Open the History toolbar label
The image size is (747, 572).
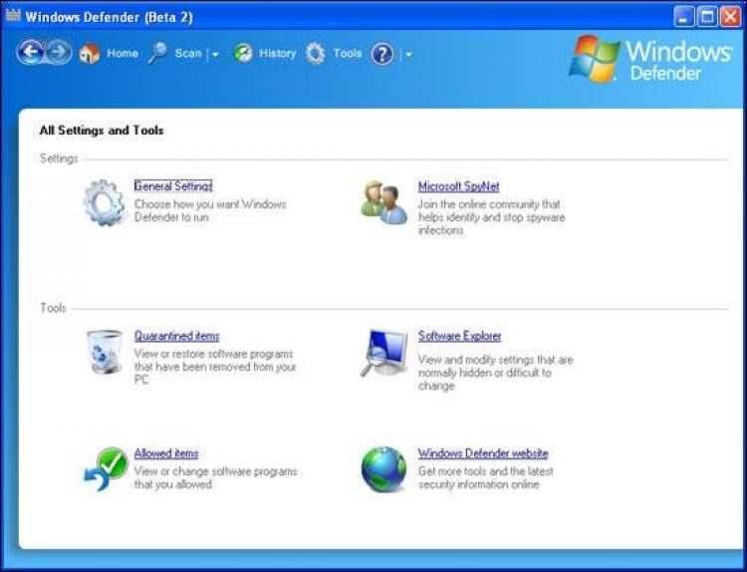[277, 53]
